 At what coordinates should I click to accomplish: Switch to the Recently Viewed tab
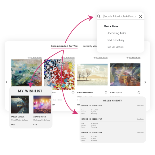click(x=90, y=46)
